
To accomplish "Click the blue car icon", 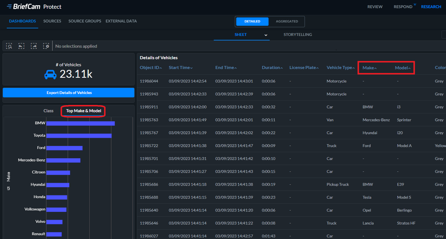I will pos(50,75).
